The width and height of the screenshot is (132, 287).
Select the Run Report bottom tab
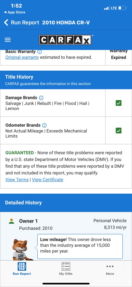pos(22,269)
